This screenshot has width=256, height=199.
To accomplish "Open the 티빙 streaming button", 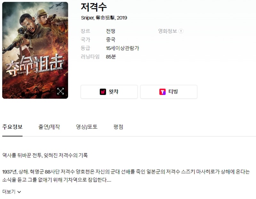I will click(169, 92).
